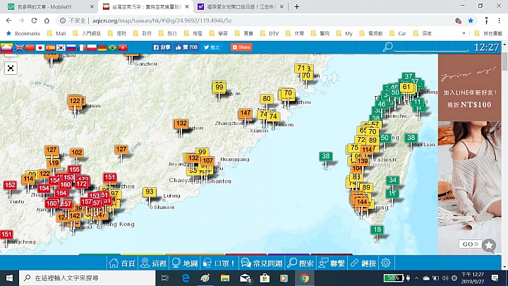The image size is (508, 286).
Task: Switch language via the Spain flag
Action: (x=51, y=48)
